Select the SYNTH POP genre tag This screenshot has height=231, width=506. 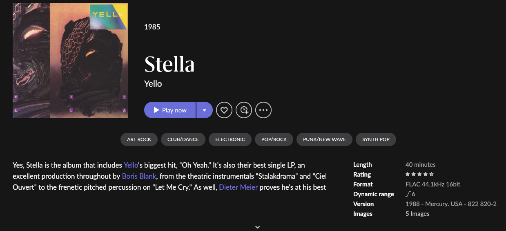pyautogui.click(x=376, y=139)
